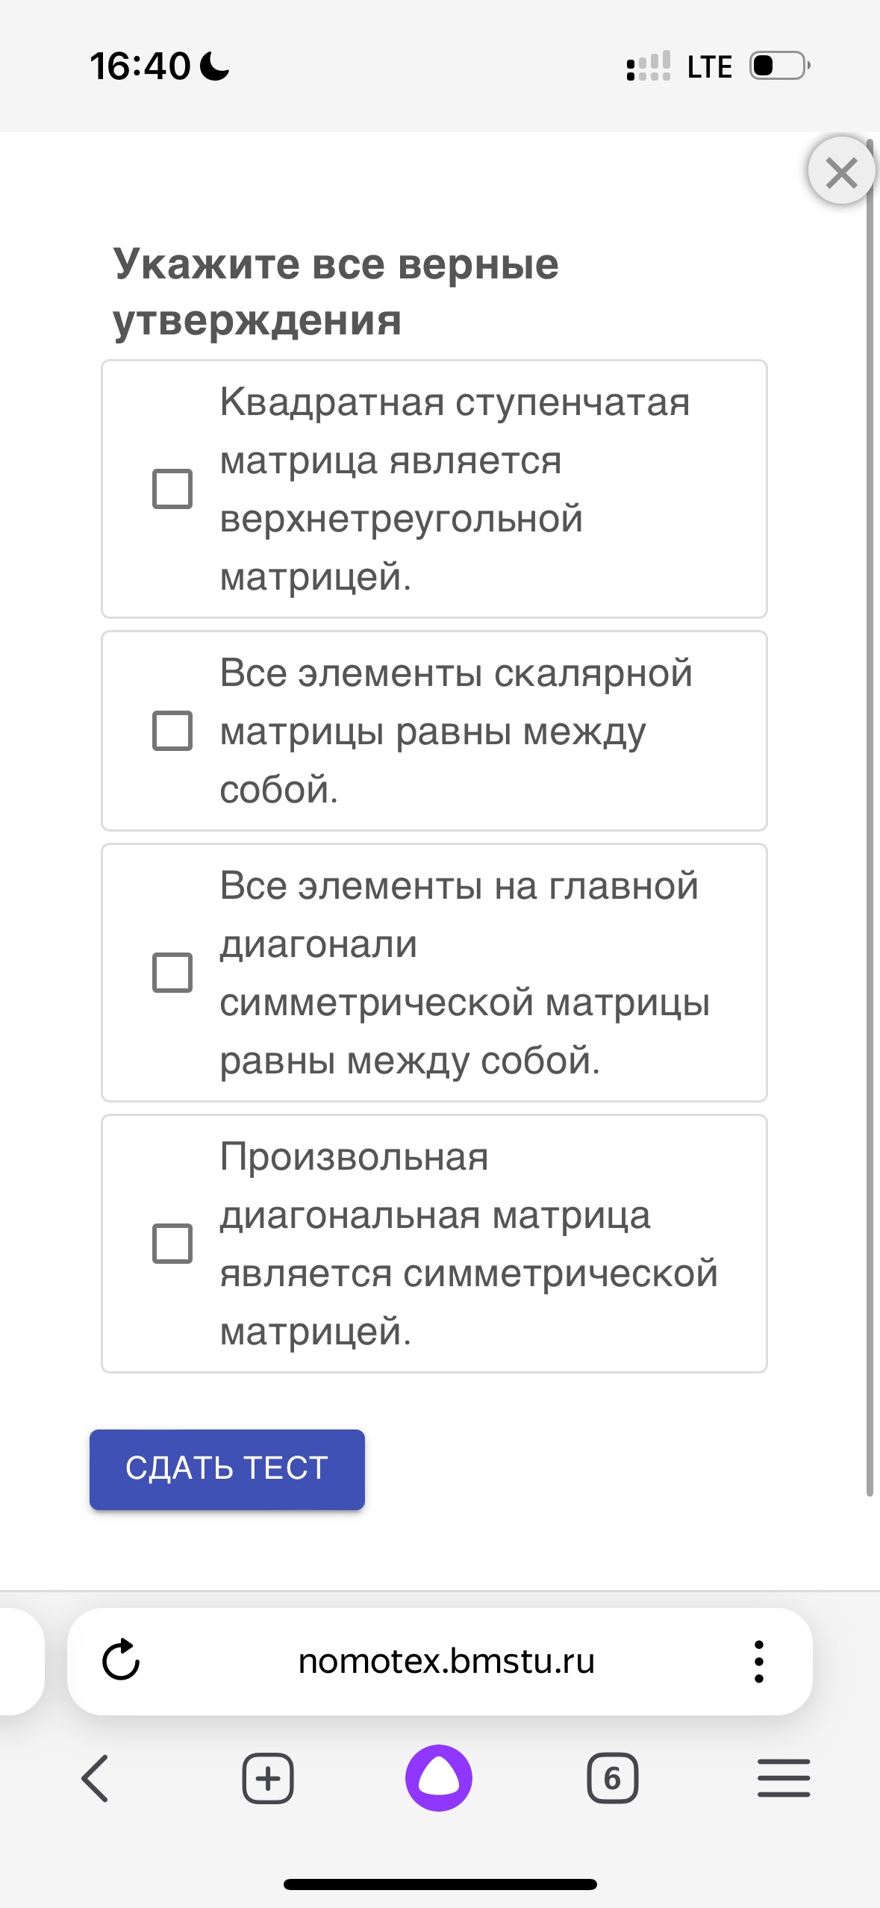Tap the purple Alice assistant icon

pyautogui.click(x=439, y=1777)
